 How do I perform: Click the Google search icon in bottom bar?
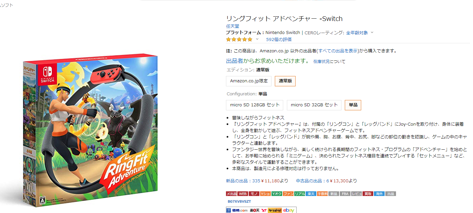(x=229, y=210)
